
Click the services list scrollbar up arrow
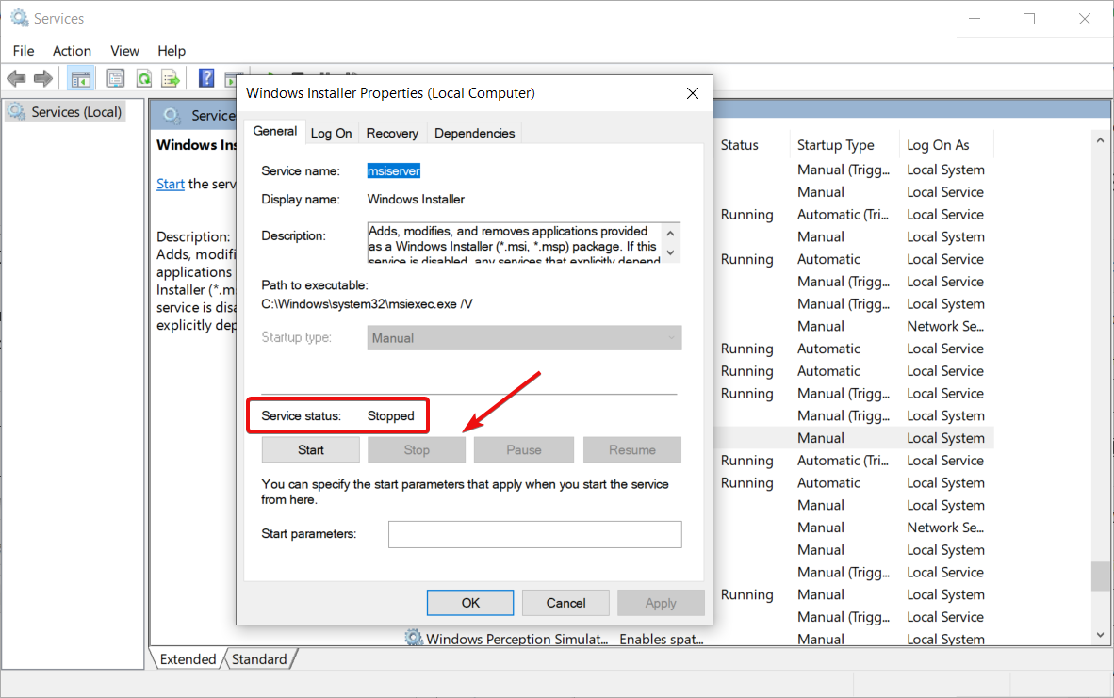(1101, 140)
